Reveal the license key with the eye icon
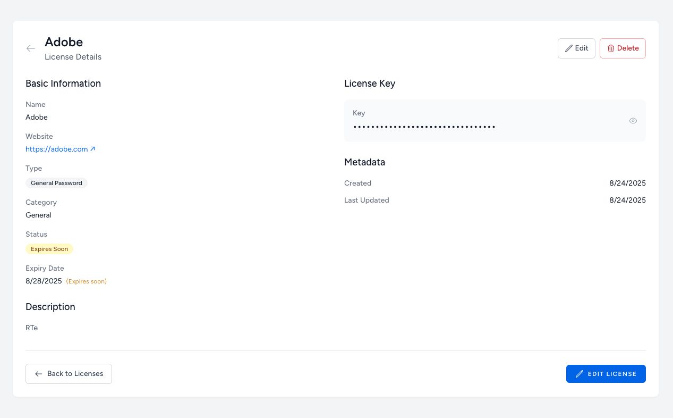 pyautogui.click(x=633, y=121)
